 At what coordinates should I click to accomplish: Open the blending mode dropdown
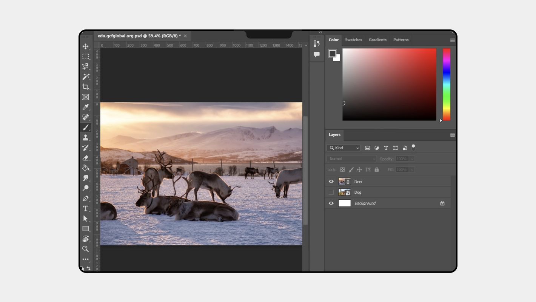[351, 158]
